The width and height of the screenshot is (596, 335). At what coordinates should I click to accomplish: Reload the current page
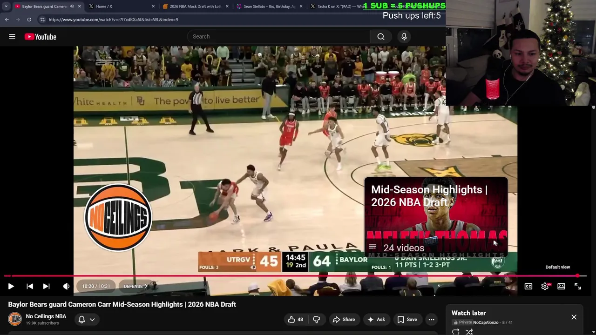(29, 20)
